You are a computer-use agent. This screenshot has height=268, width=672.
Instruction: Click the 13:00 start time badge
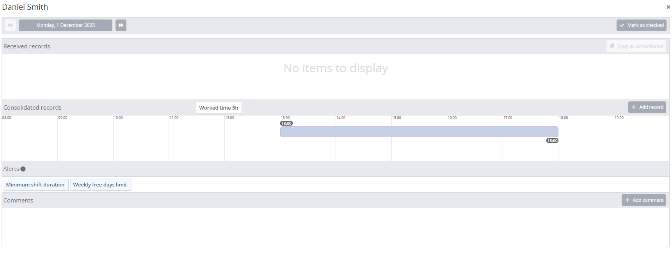[286, 123]
